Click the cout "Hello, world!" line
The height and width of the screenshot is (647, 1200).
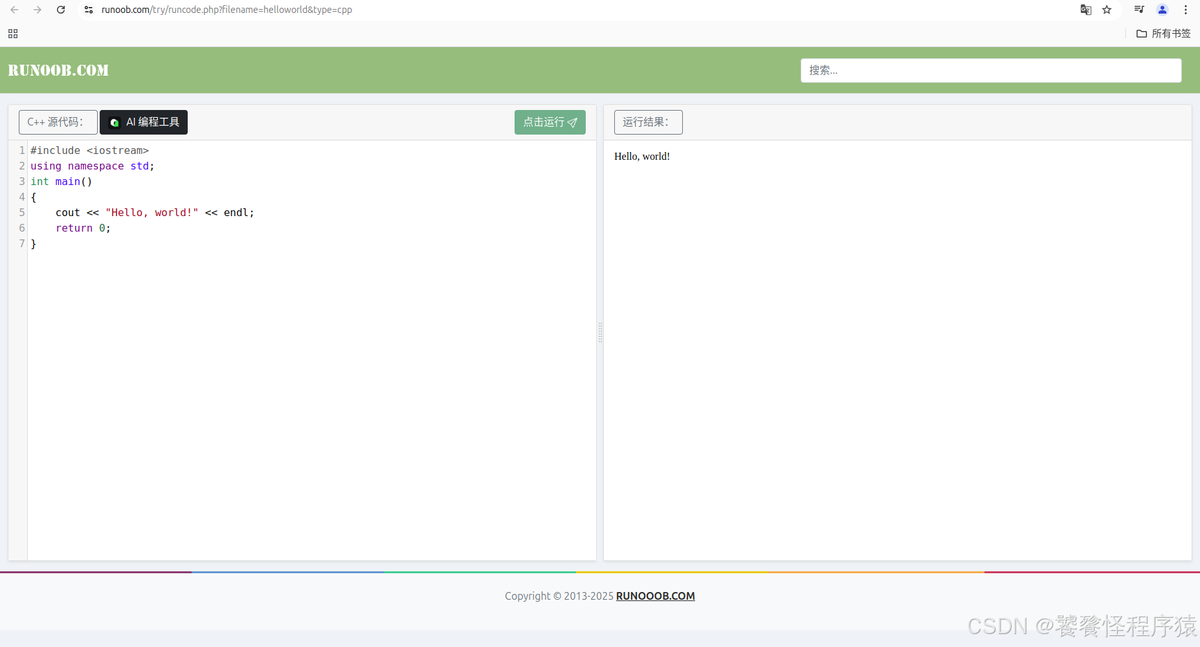click(x=155, y=212)
